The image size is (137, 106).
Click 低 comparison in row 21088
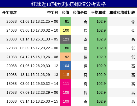point(133,57)
